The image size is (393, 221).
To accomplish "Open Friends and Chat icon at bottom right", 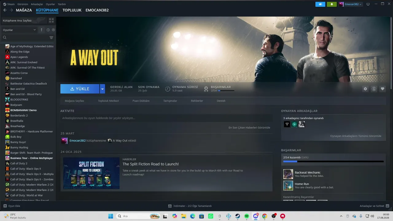I will (x=388, y=206).
